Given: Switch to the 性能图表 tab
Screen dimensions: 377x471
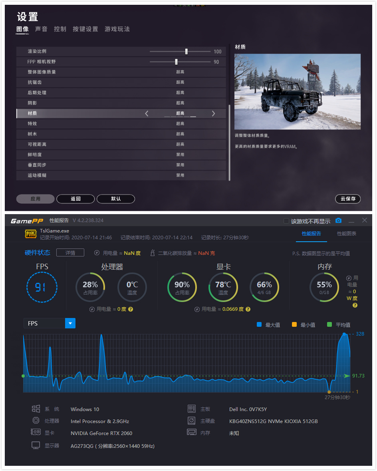Looking at the screenshot, I should pos(346,234).
